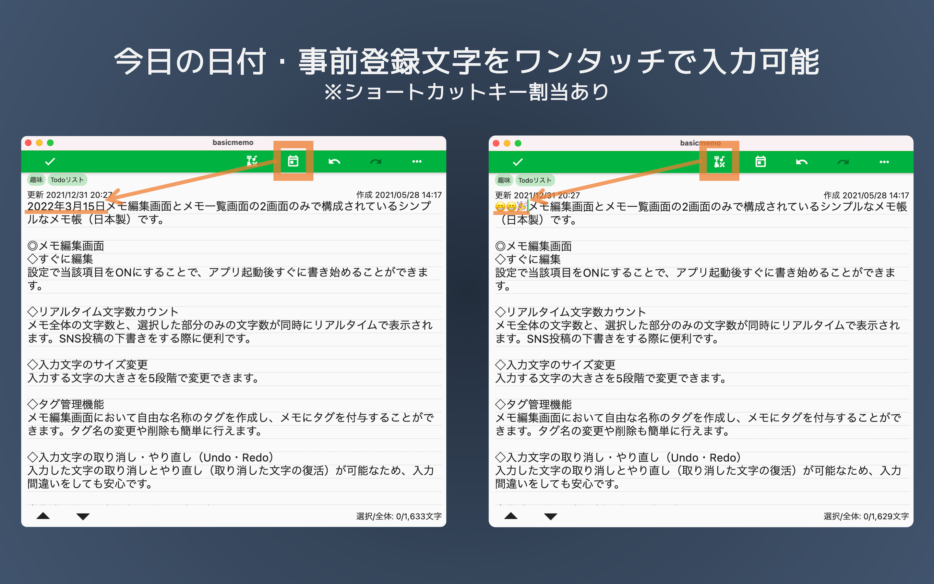934x584 pixels.
Task: Click the inserted date 2022年3月15日 in left memo
Action: coord(66,206)
